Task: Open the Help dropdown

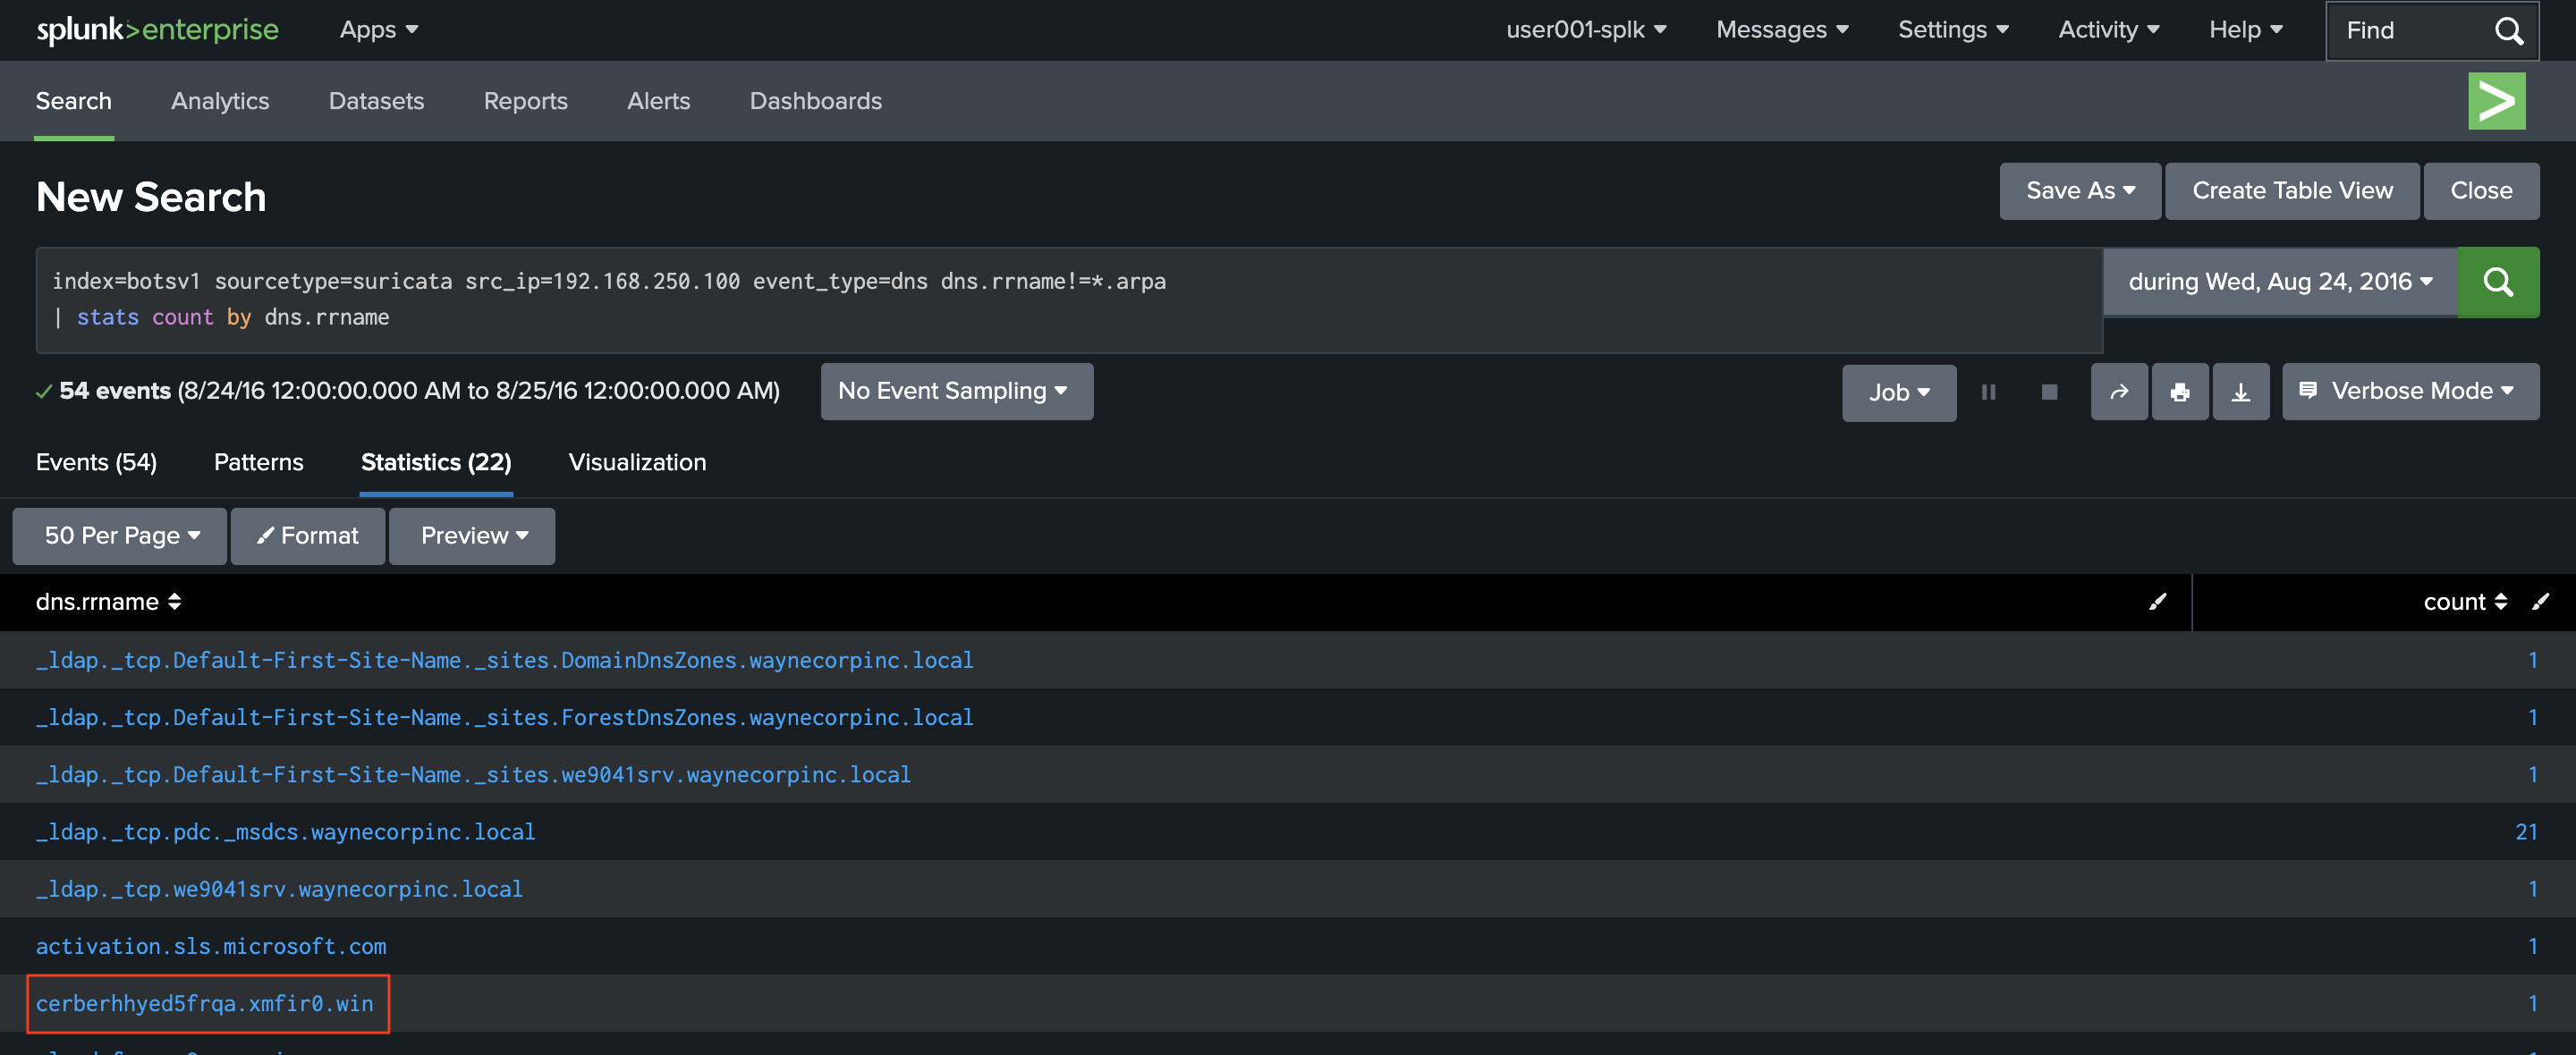Action: tap(2245, 30)
